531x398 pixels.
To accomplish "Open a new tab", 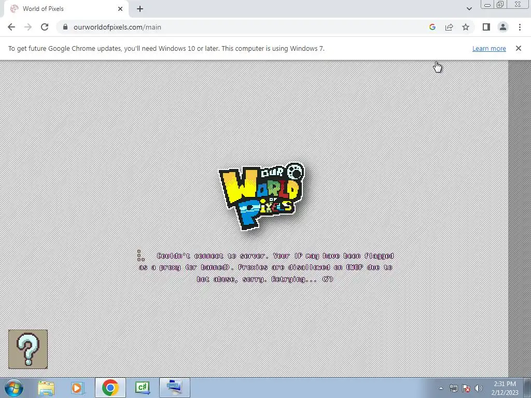I will click(x=140, y=9).
